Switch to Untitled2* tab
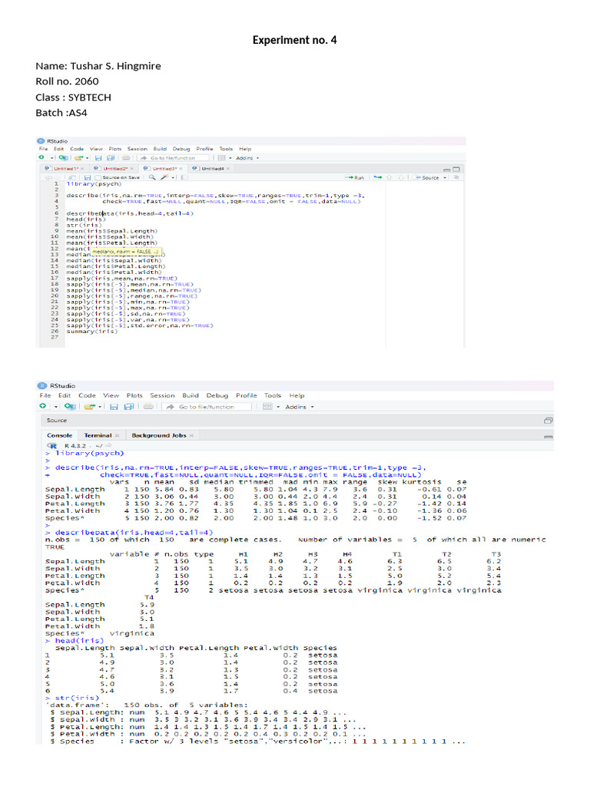The width and height of the screenshot is (590, 786). pyautogui.click(x=115, y=168)
